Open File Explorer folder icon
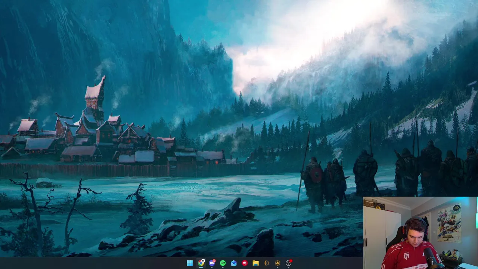Image resolution: width=478 pixels, height=269 pixels. [255, 263]
